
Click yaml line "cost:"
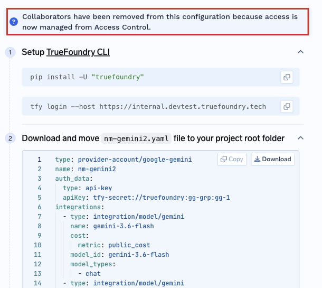pos(80,236)
